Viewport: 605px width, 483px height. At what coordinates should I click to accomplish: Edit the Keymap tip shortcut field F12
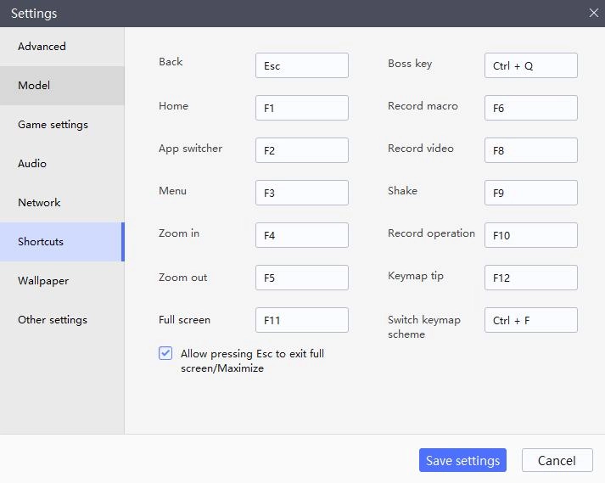point(531,278)
